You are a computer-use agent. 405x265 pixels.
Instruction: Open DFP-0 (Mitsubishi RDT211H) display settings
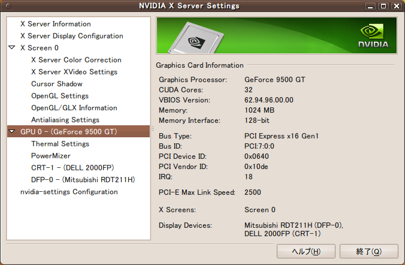coord(83,180)
